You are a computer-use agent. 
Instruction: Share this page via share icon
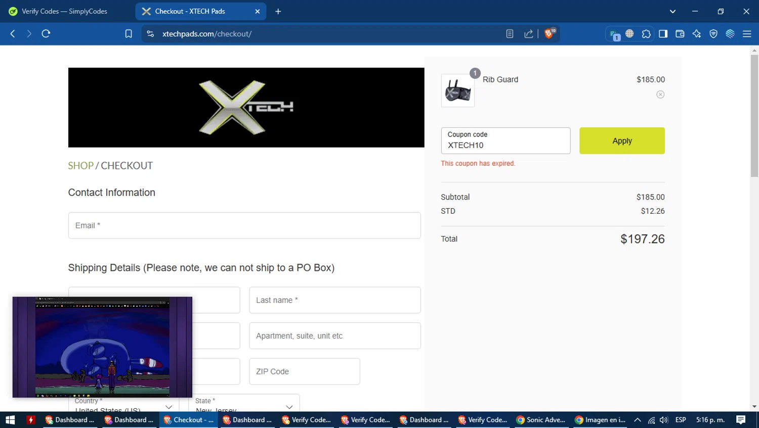(x=529, y=34)
